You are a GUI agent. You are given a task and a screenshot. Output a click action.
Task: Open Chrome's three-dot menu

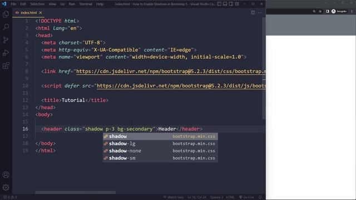(x=352, y=11)
